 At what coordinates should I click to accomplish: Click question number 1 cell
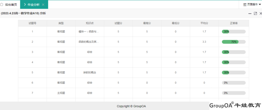tap(32, 32)
